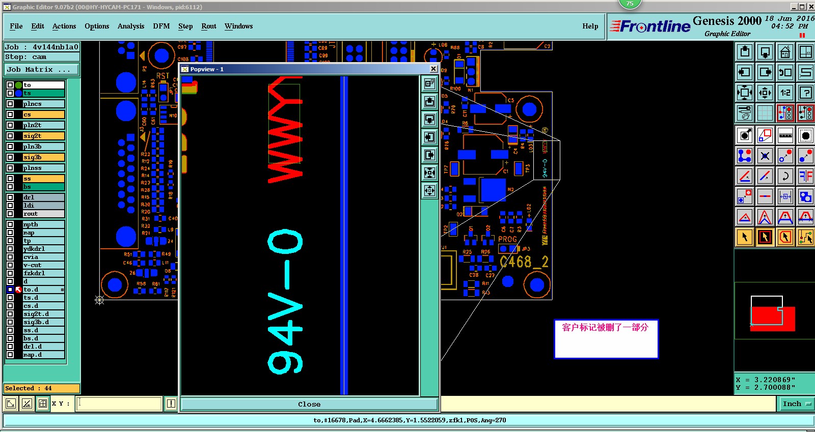Viewport: 815px width, 432px height.
Task: Open the File menu
Action: (x=16, y=26)
